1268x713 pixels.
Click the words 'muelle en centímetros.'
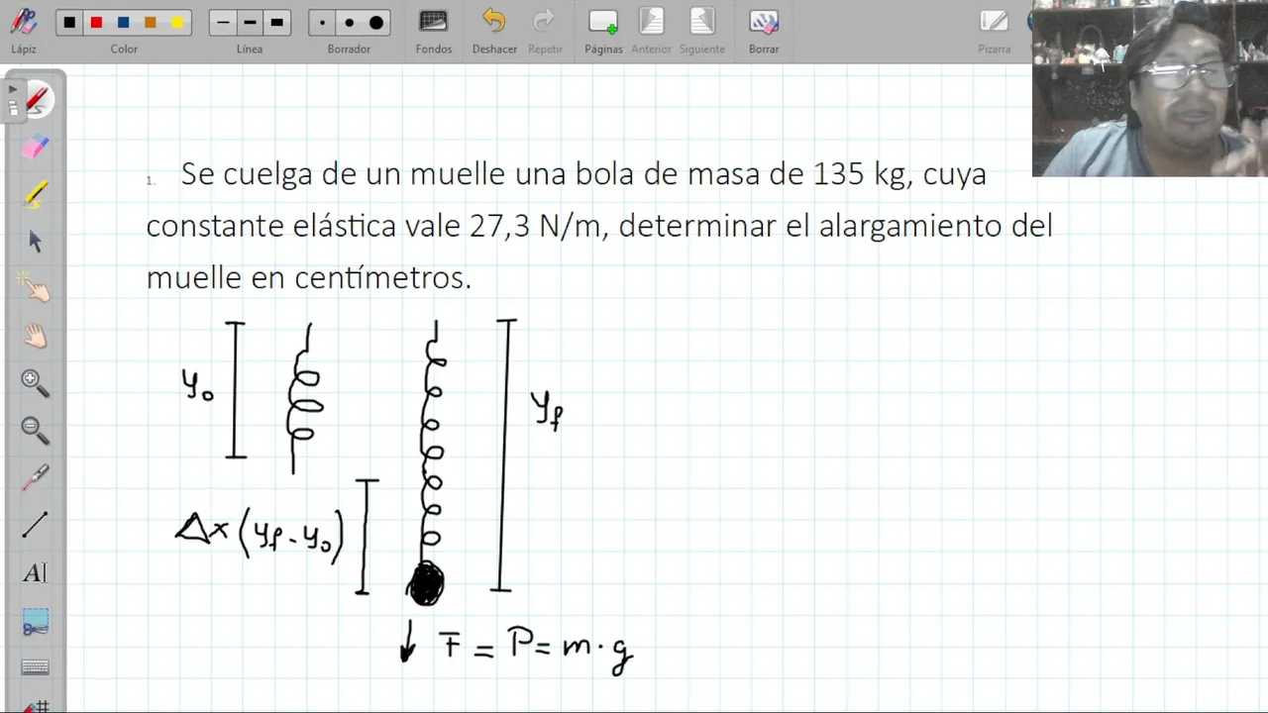(309, 277)
